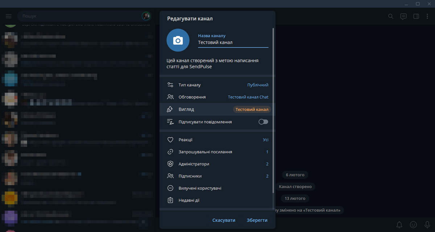Click the Вигляд brush icon
The height and width of the screenshot is (232, 435).
170,109
